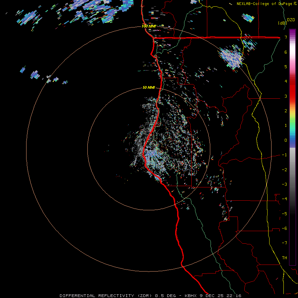The image size is (298, 298).
Task: Click the KBHX radar site identifier
Action: coord(191,296)
